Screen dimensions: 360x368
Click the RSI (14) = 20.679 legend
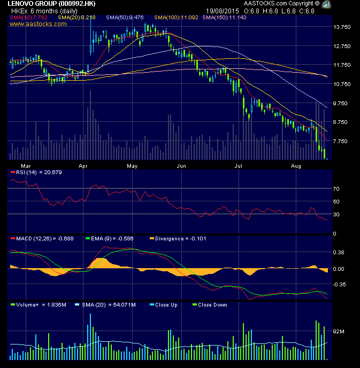tap(39, 173)
